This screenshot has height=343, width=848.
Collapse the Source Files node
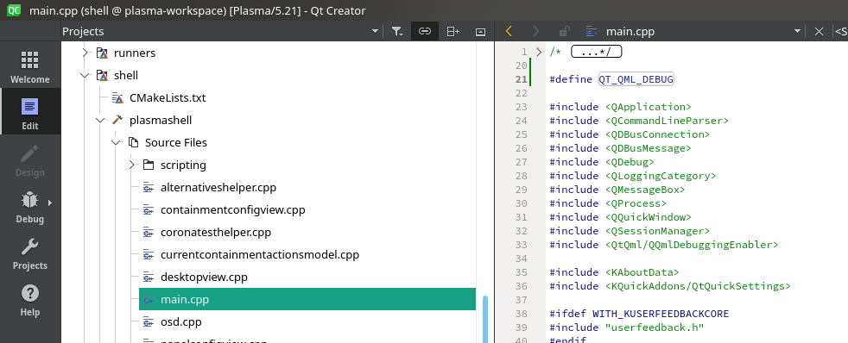116,143
